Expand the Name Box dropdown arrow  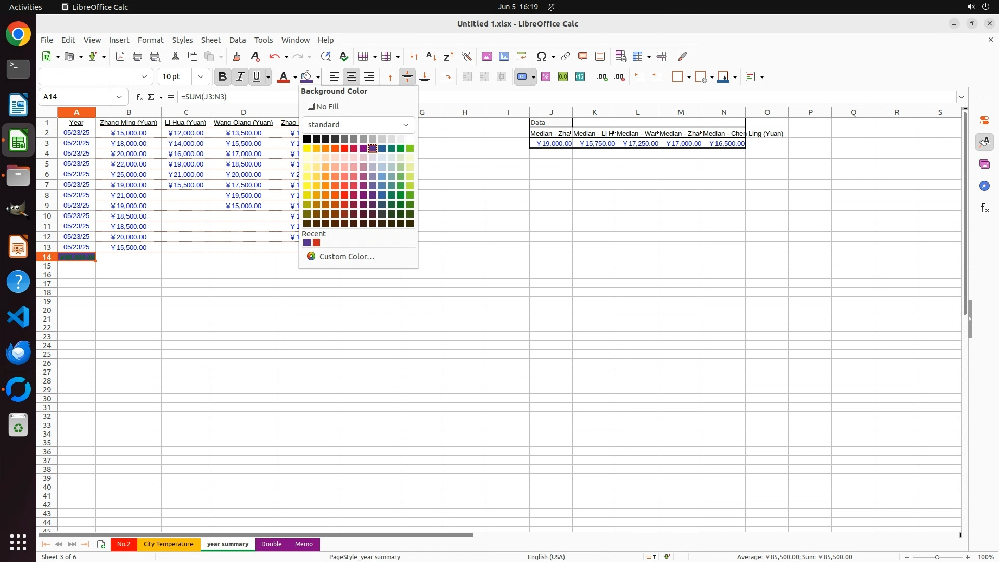click(119, 97)
